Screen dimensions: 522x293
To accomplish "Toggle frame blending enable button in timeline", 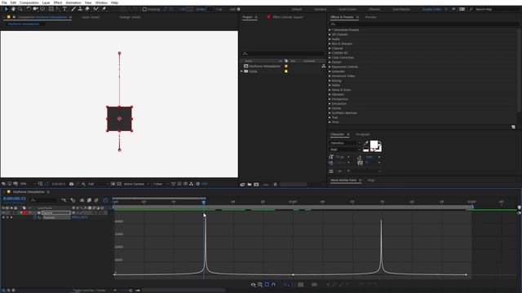I will (x=89, y=200).
